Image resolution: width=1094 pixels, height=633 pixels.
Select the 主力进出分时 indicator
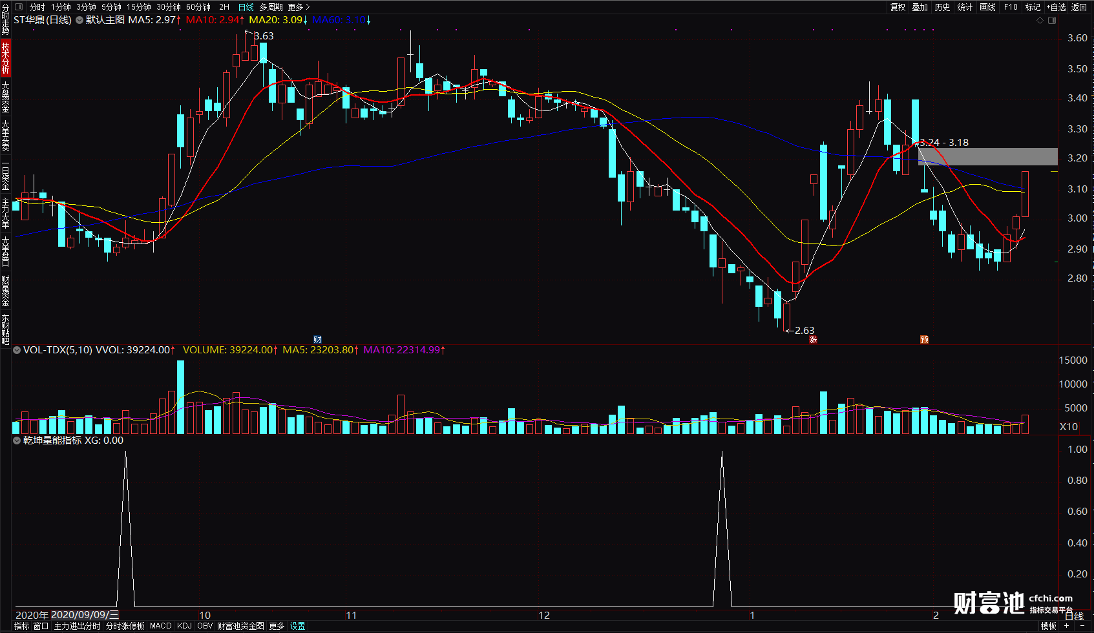(x=77, y=626)
